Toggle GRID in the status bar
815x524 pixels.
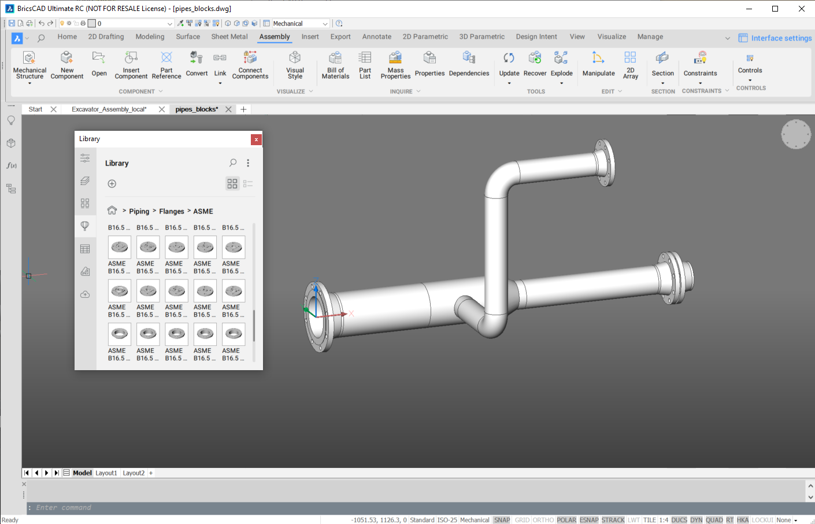tap(522, 520)
